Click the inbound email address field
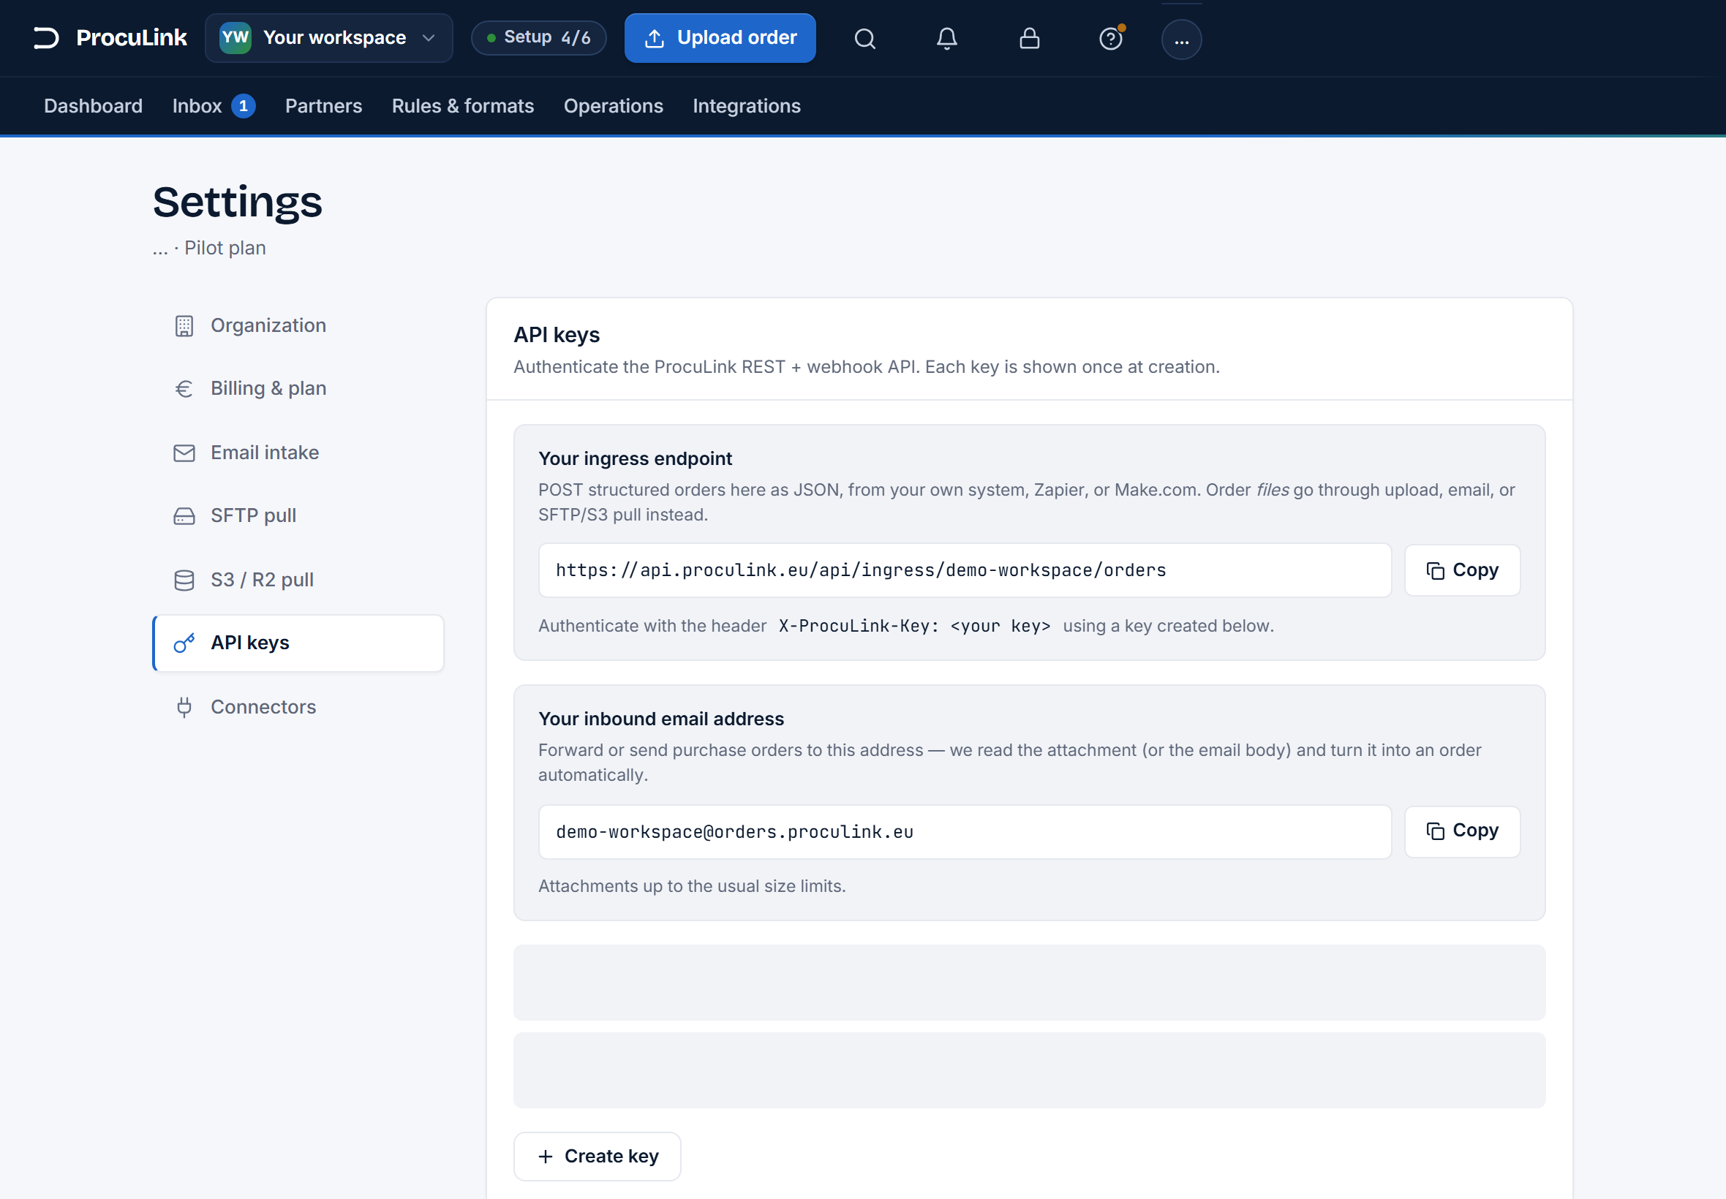 [965, 832]
